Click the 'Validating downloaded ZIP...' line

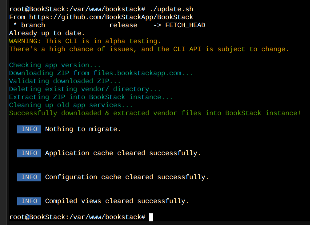[x=65, y=81]
